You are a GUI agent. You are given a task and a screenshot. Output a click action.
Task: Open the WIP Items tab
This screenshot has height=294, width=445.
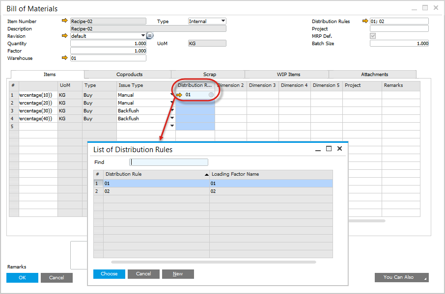pos(288,75)
